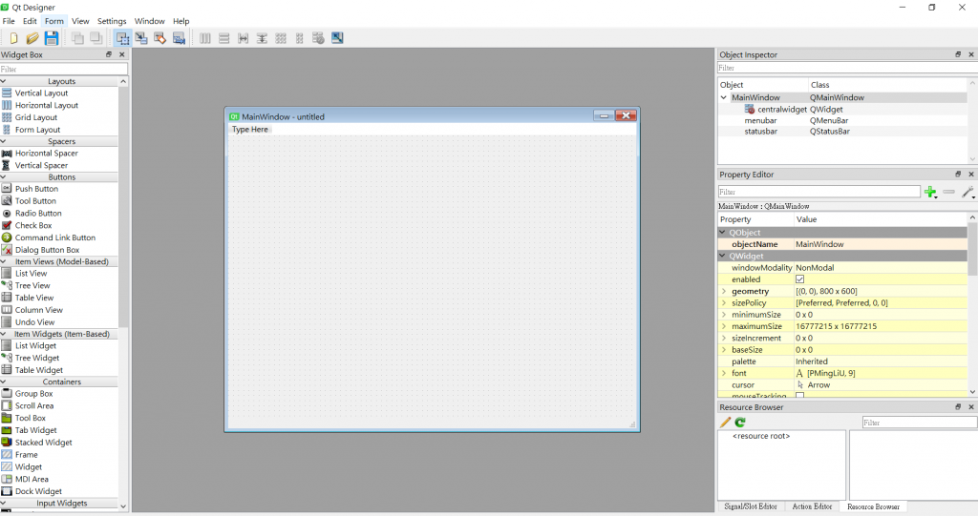Screen dimensions: 978x516
Task: Open a form with the folder icon
Action: [32, 39]
